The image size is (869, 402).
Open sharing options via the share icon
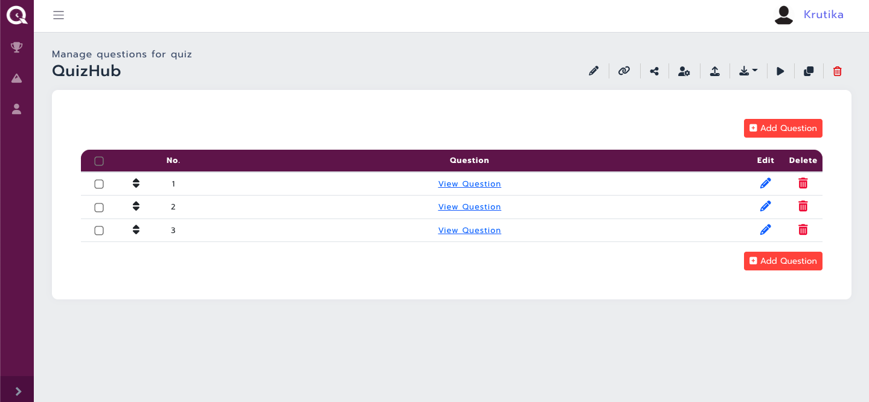tap(654, 71)
